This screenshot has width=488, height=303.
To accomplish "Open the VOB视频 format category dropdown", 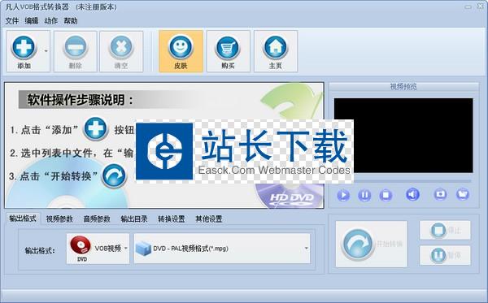I will (98, 249).
